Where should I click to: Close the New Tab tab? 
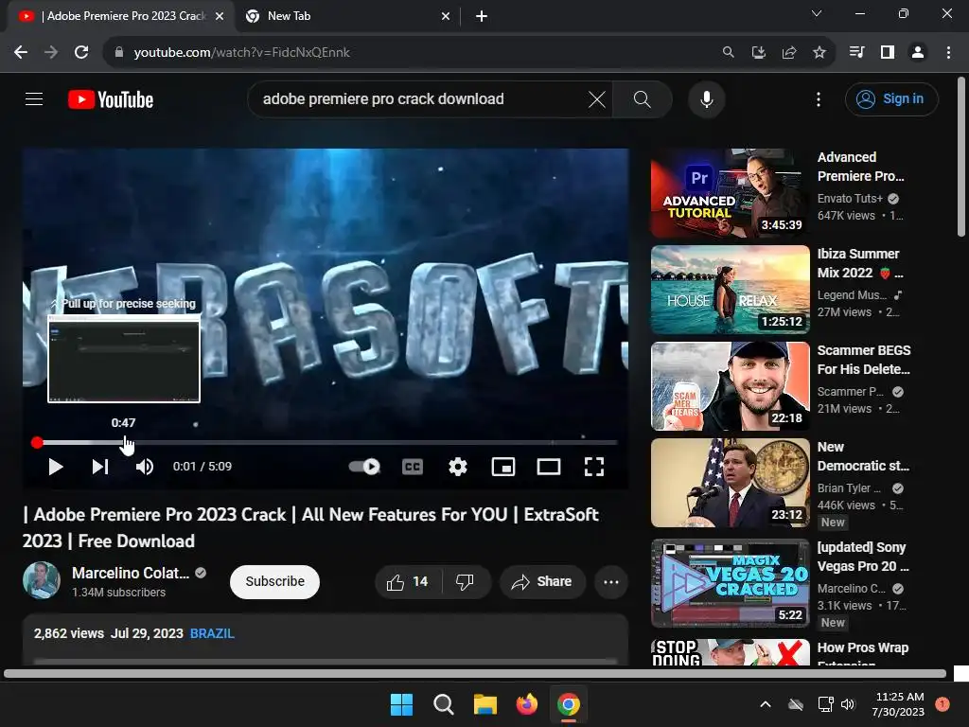coord(446,17)
